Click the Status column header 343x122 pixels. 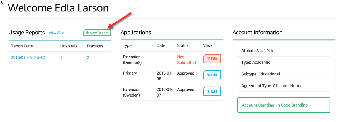[183, 45]
